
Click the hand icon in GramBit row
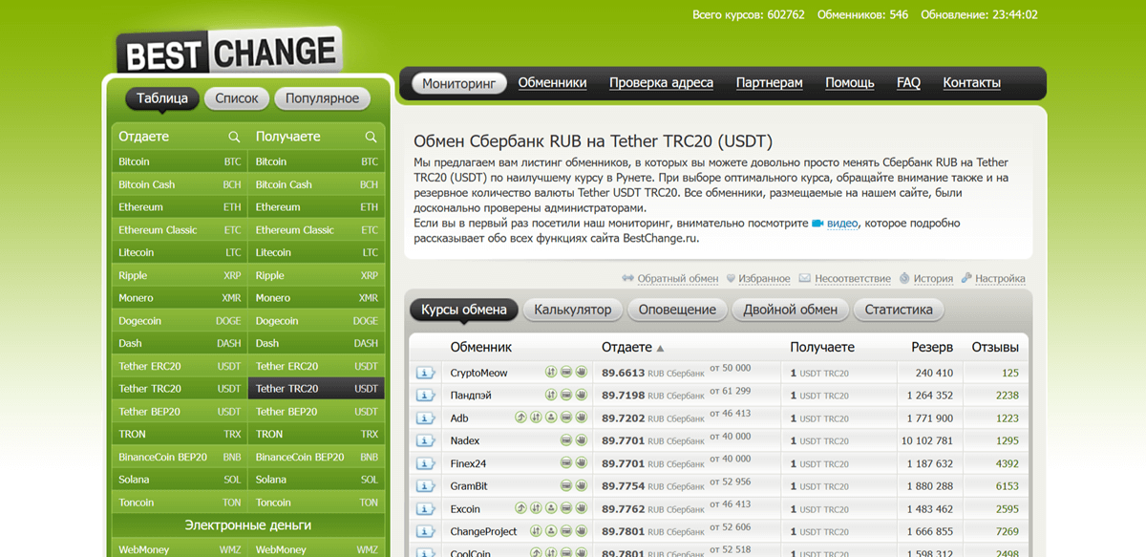tap(581, 485)
